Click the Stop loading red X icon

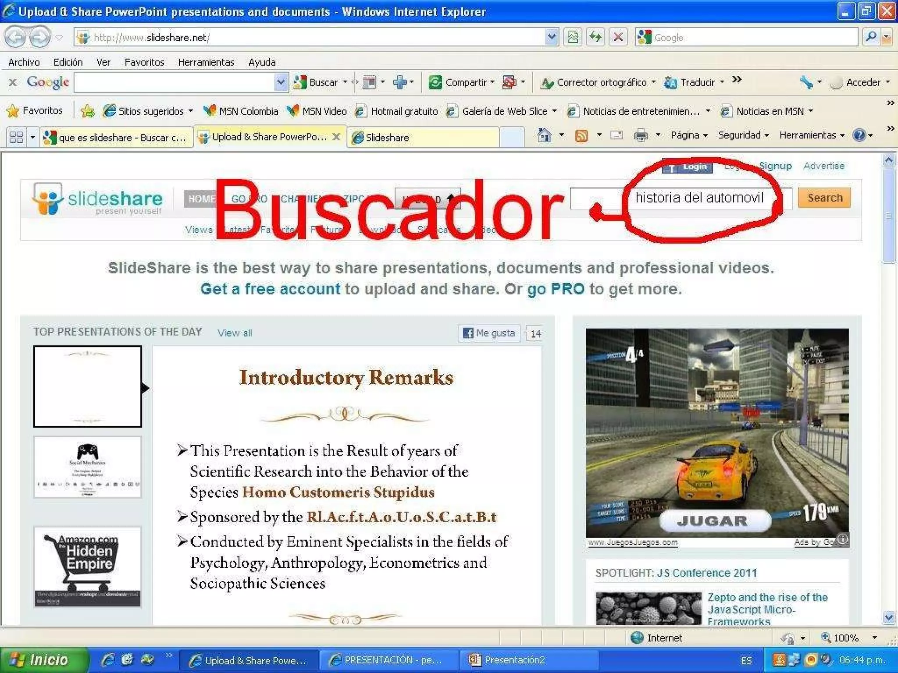pos(618,37)
